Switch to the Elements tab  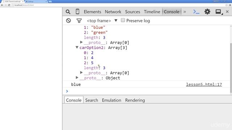(92, 12)
